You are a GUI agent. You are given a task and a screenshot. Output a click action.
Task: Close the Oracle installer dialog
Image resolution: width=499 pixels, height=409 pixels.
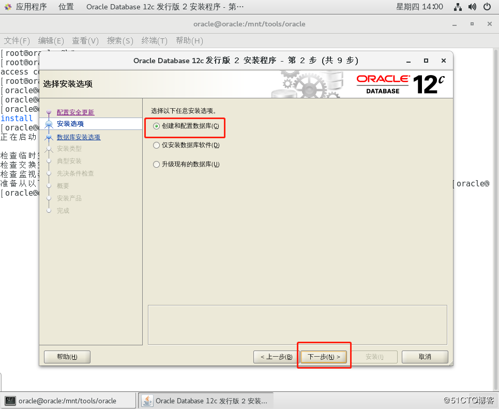point(444,61)
